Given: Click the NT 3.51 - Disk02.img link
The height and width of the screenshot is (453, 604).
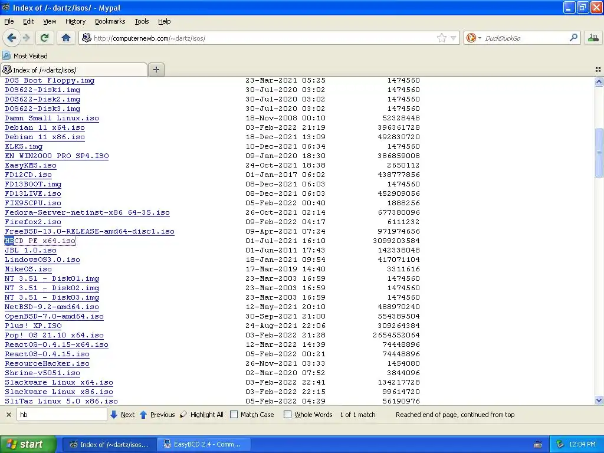Looking at the screenshot, I should (x=52, y=288).
